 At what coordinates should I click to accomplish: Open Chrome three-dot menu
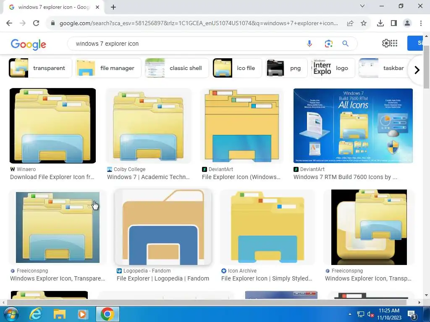coord(421,23)
